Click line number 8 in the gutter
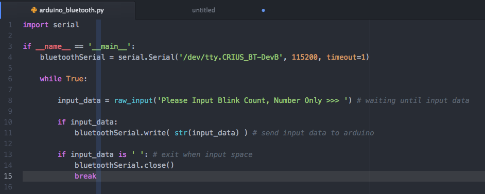Screen dimensions: 485x194 pos(10,100)
